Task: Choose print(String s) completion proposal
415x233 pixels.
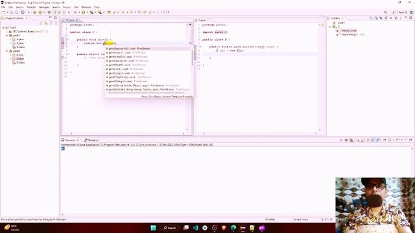Action: coord(148,82)
